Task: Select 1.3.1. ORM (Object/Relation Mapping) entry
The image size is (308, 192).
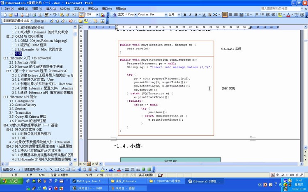Action: (x=40, y=41)
